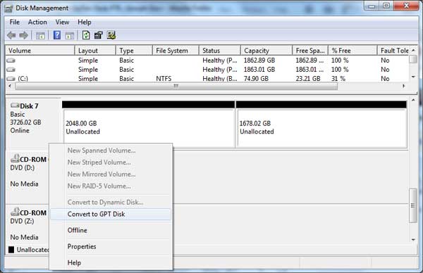Screen dimensions: 423x273
Task: Sort by the Capacity column header
Action: [266, 51]
